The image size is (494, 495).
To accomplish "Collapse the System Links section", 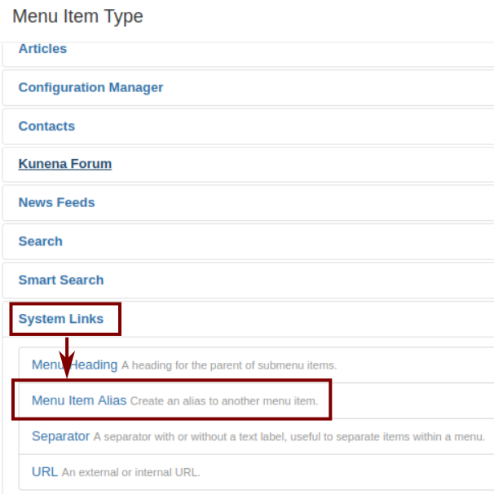I will (61, 319).
